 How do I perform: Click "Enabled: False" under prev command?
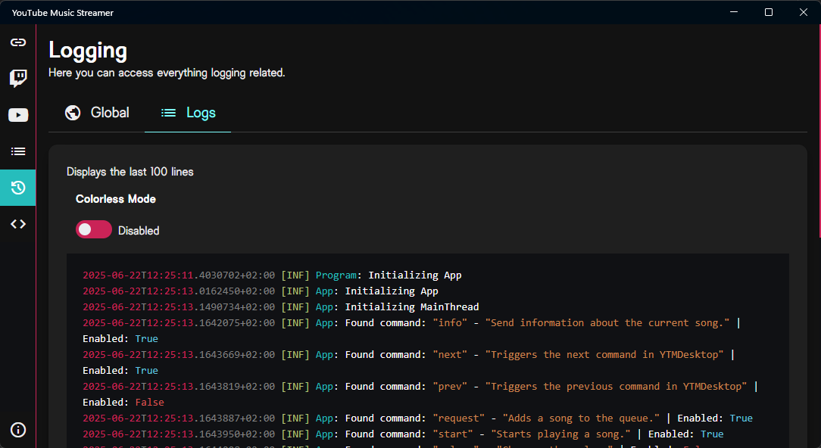coord(123,402)
